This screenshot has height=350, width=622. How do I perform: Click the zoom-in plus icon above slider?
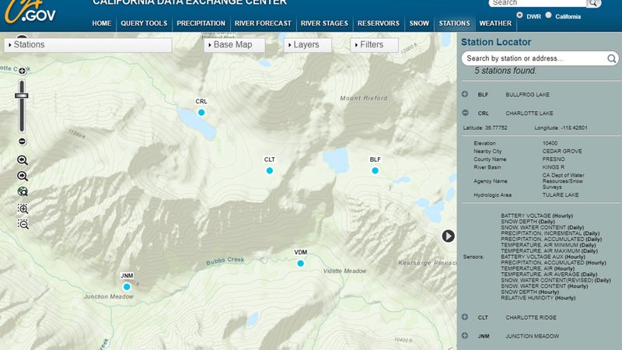23,71
